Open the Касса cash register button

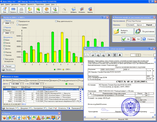(21, 10)
